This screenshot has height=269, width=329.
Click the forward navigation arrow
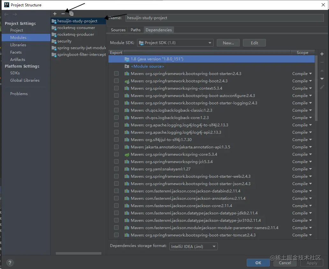(15, 14)
